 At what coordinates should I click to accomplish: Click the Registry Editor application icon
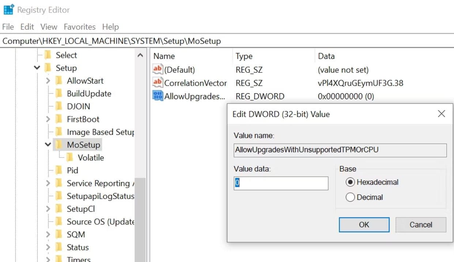9,9
